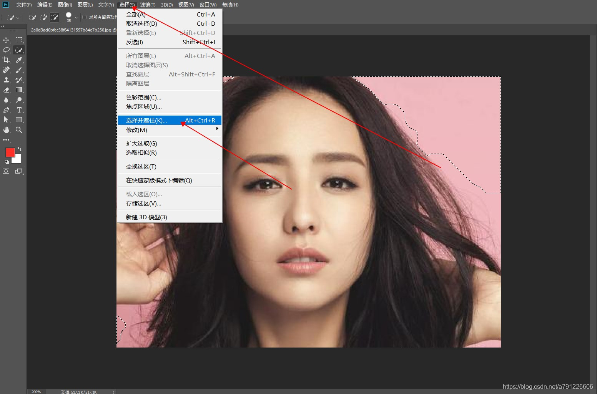Collapse the toolbox panel double-arrow
Viewport: 597px width, 394px height.
tap(3, 26)
